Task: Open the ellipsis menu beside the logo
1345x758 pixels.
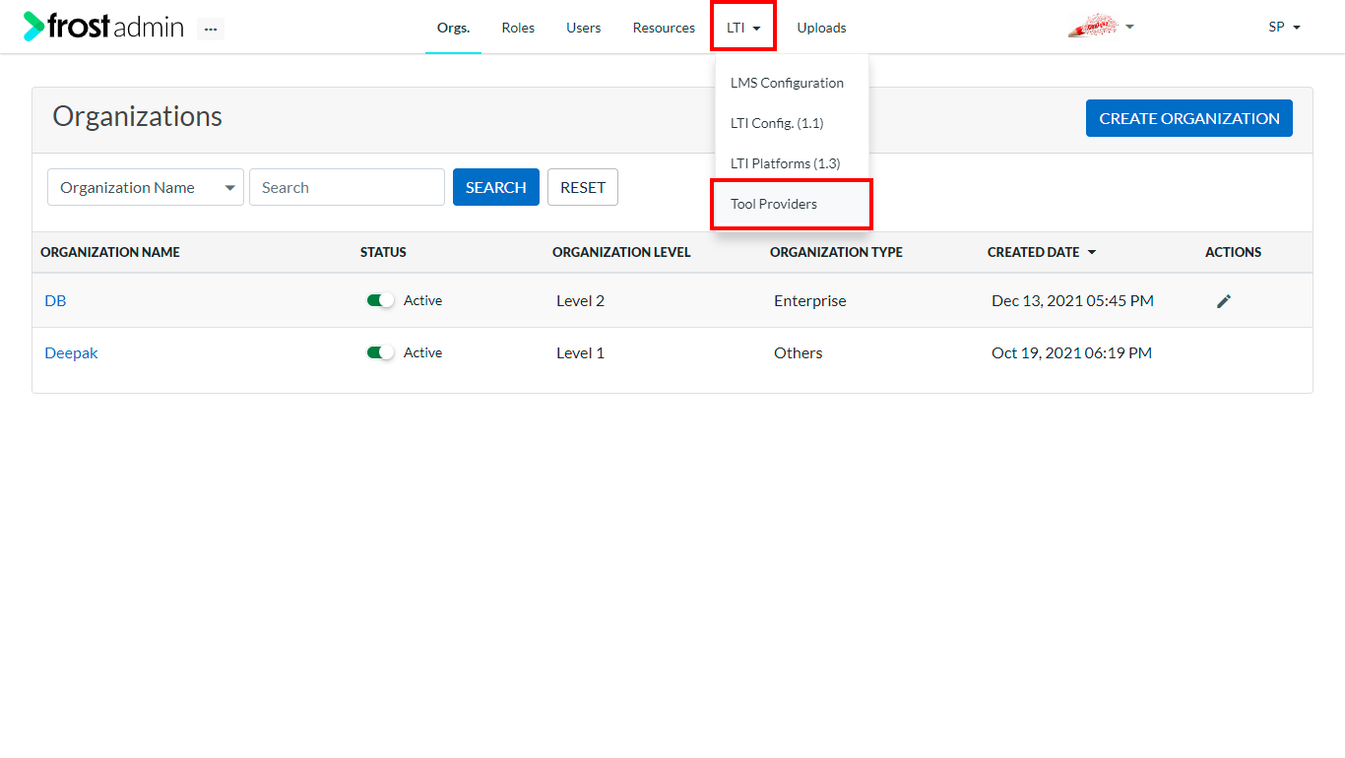Action: 211,29
